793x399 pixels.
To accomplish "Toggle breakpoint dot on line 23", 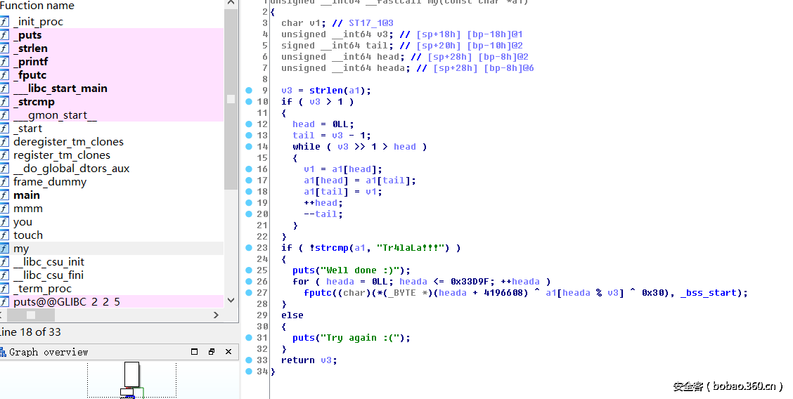I will tap(249, 248).
